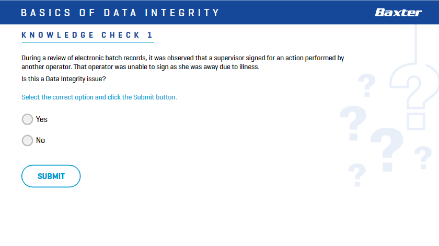Click the largest solid question mark graphic
The image size is (439, 246).
click(x=387, y=150)
